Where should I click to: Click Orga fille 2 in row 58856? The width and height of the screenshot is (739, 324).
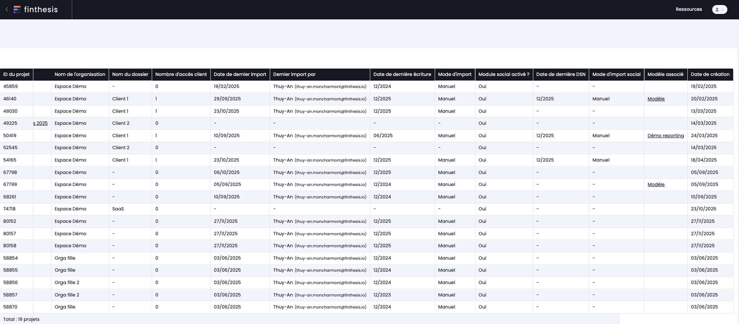click(x=67, y=283)
